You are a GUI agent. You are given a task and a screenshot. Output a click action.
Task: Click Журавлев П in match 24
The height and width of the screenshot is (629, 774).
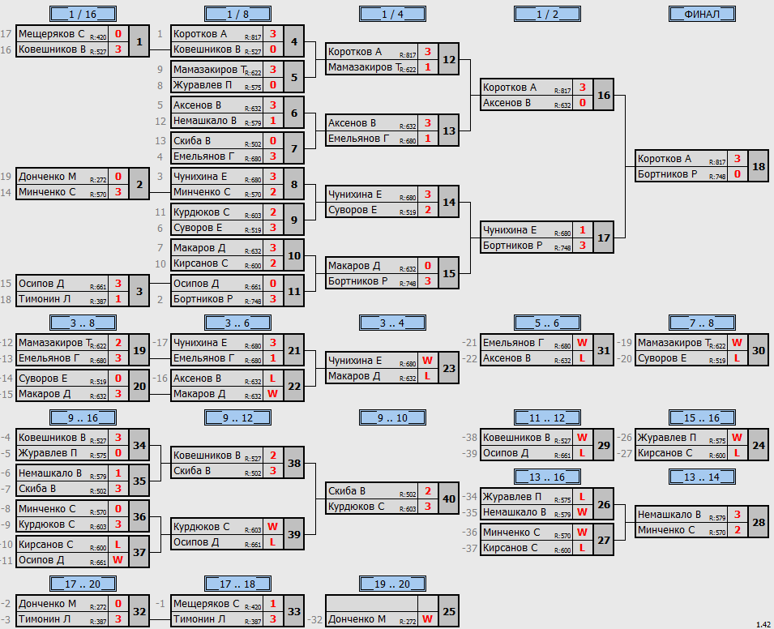coord(666,438)
